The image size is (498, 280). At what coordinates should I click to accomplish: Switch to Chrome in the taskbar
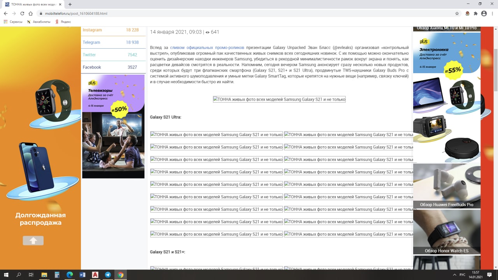(121, 275)
